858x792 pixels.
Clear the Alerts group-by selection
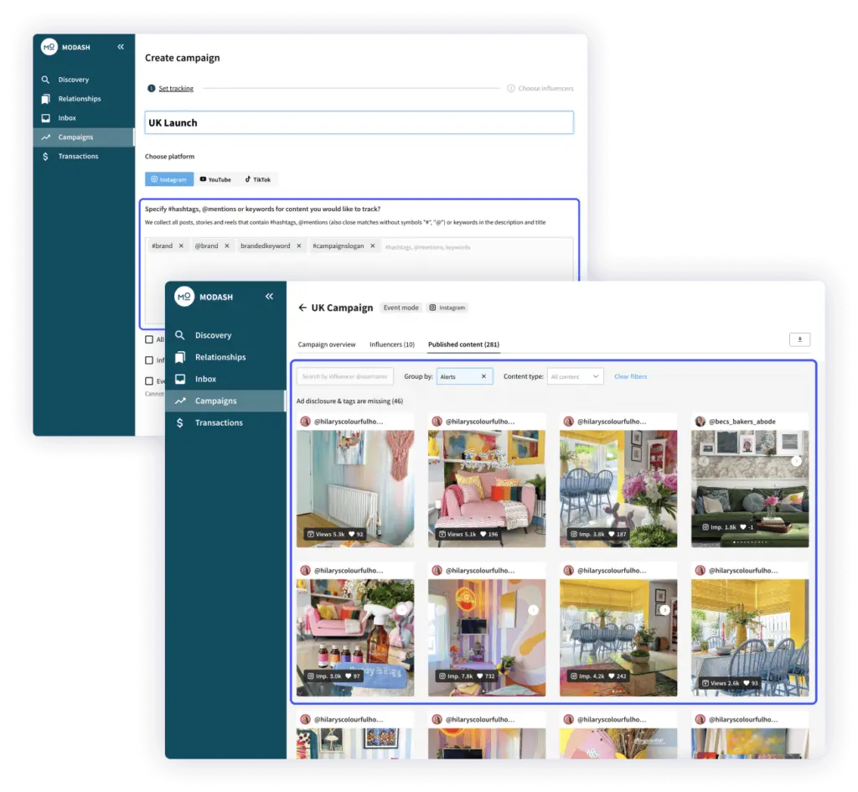pyautogui.click(x=483, y=376)
